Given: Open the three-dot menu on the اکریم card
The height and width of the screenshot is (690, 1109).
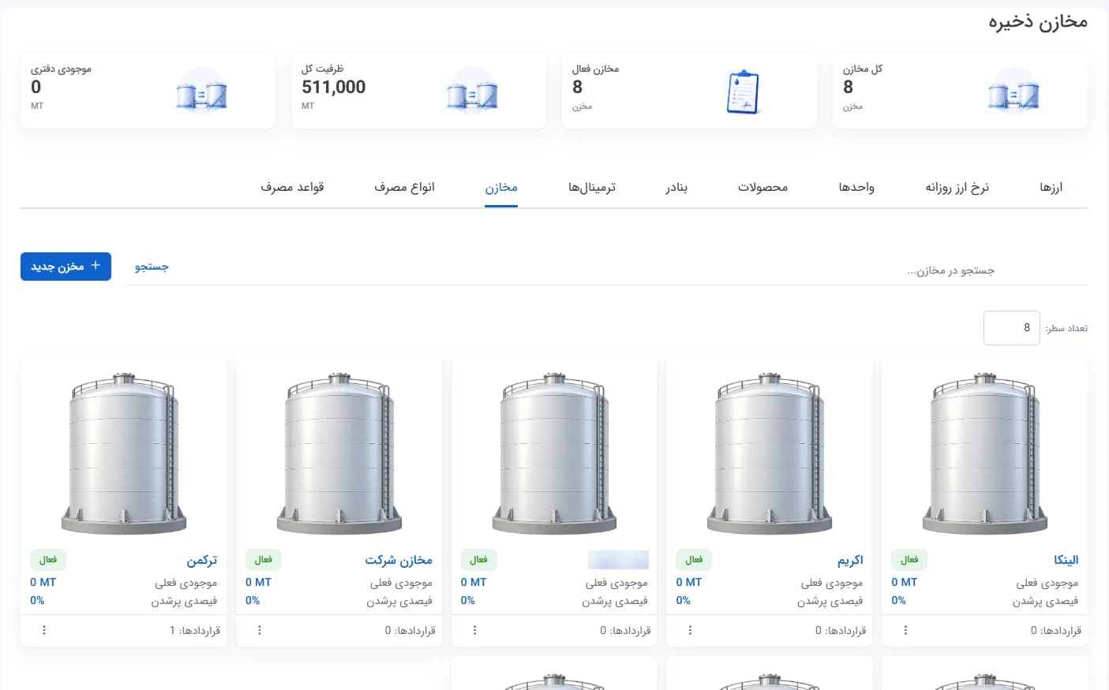Looking at the screenshot, I should [690, 630].
